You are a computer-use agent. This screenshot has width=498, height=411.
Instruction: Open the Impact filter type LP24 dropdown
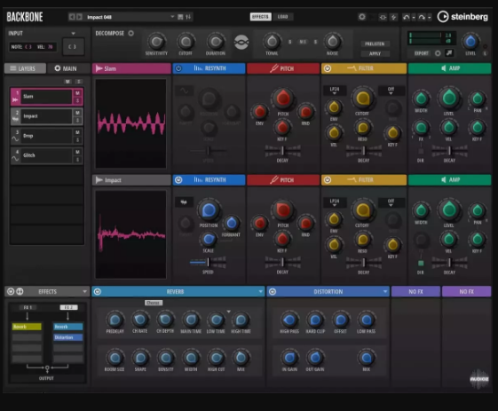click(x=335, y=202)
